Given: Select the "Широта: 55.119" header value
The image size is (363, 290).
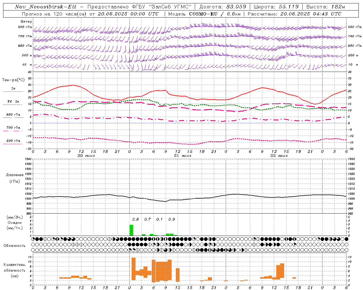Looking at the screenshot, I should (x=276, y=7).
